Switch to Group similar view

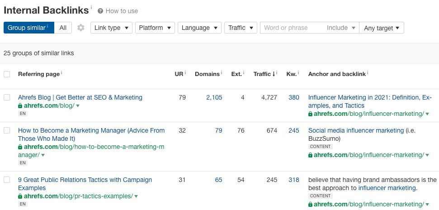[x=29, y=28]
